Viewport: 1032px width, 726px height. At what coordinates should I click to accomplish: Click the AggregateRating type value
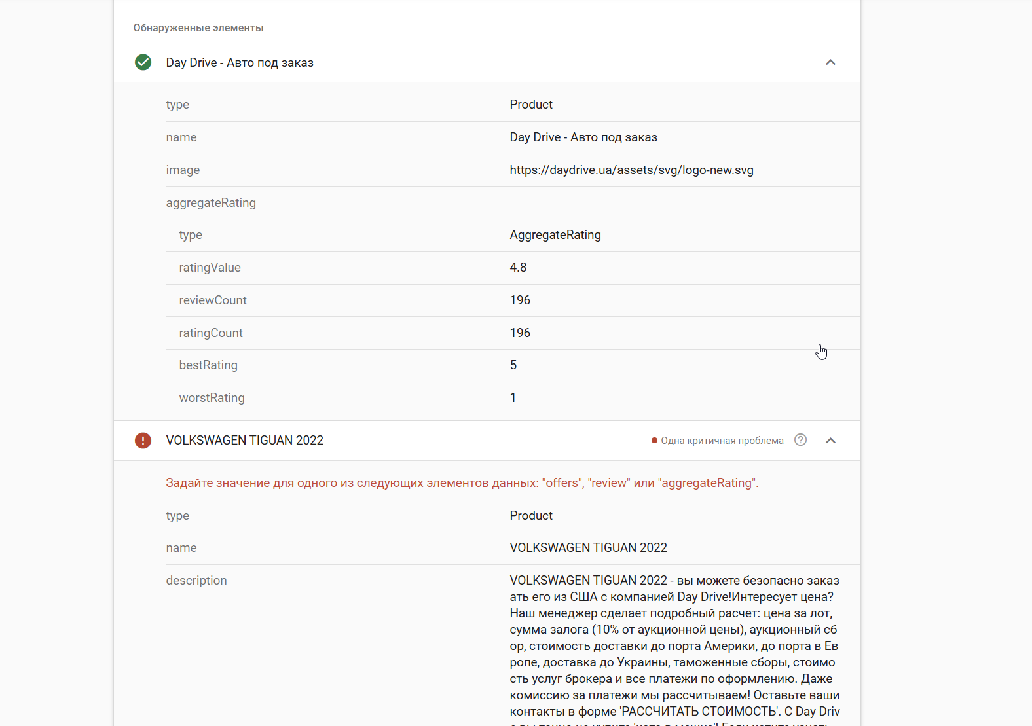click(555, 235)
